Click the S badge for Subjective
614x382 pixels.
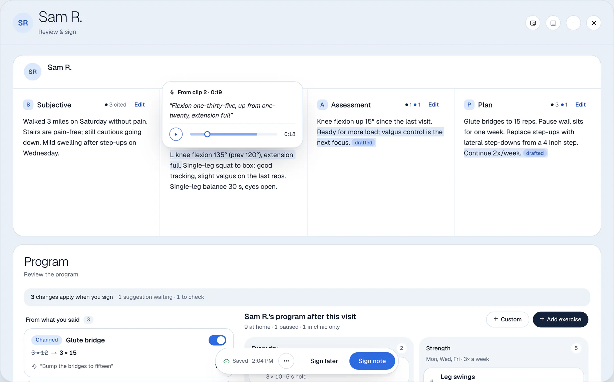[x=28, y=105]
